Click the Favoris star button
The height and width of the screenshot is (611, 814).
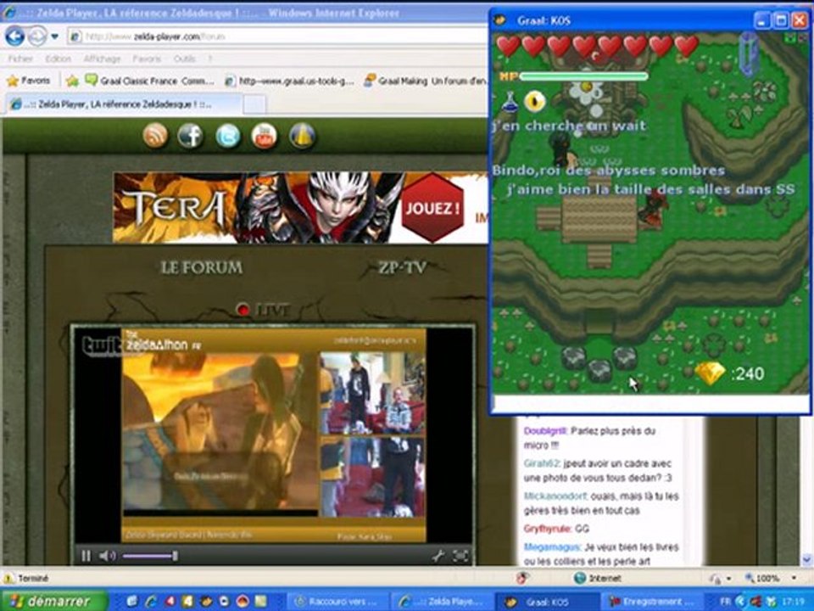(29, 81)
